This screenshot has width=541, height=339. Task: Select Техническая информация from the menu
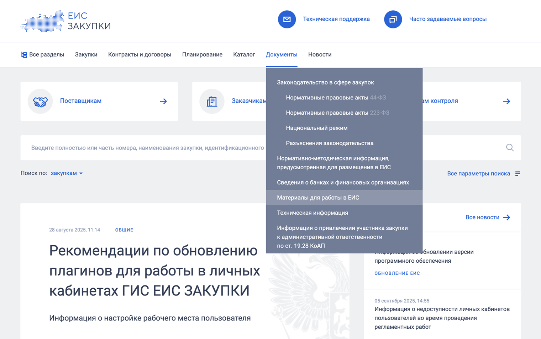tap(312, 213)
